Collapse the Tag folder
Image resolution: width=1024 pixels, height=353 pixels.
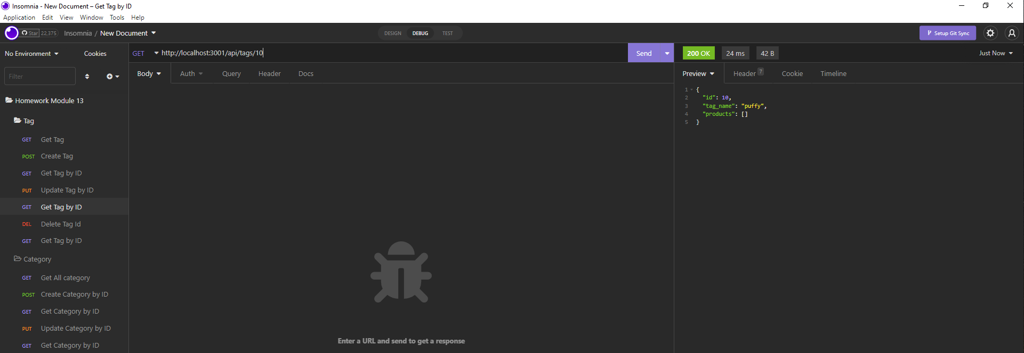pyautogui.click(x=25, y=121)
